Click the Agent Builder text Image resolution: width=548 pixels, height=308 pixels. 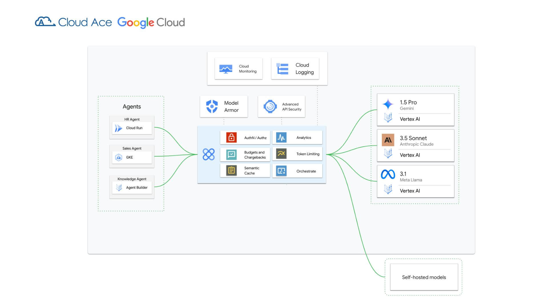coord(137,187)
